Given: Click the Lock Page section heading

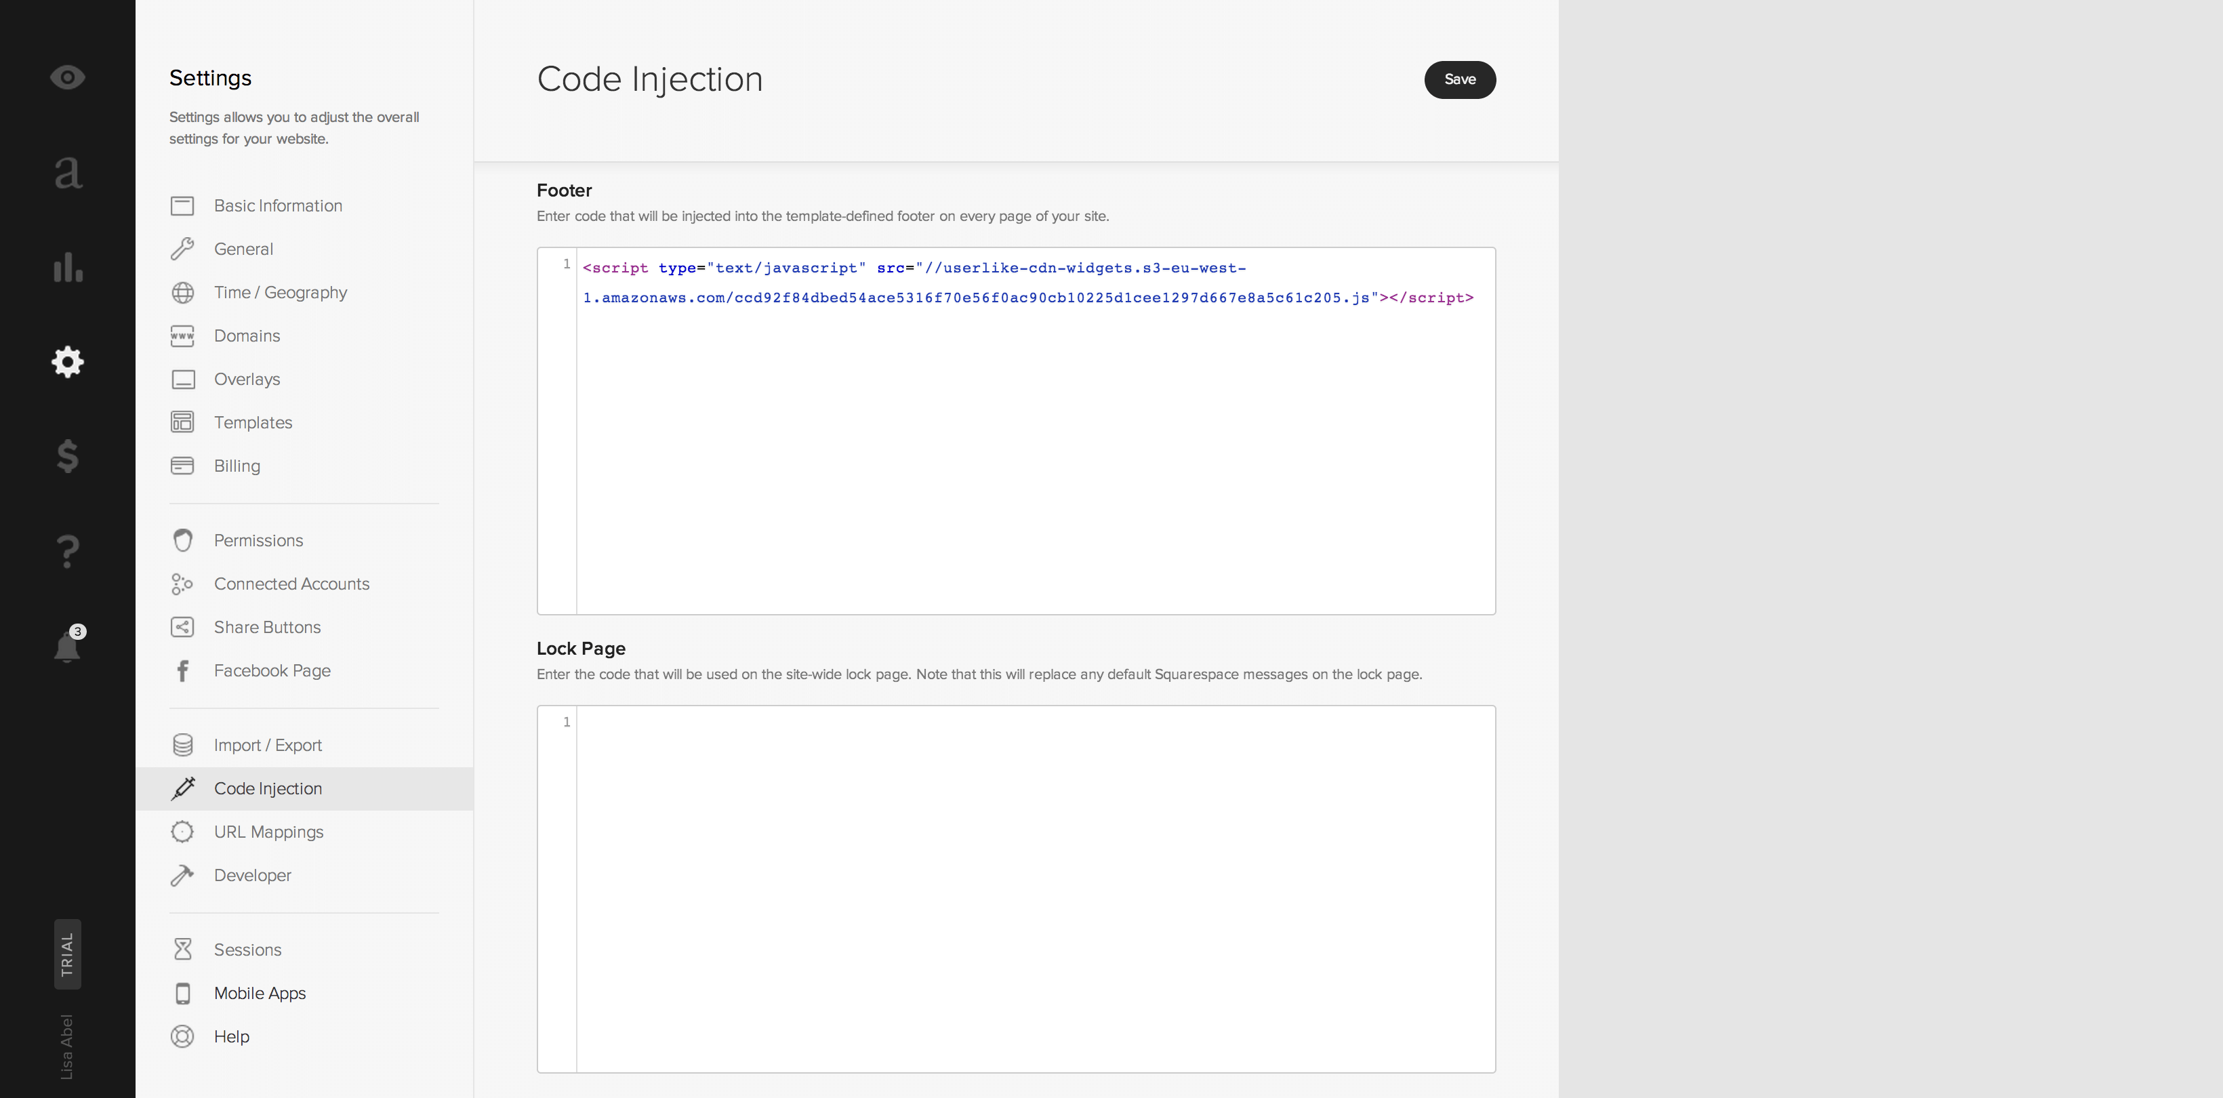Looking at the screenshot, I should click(x=581, y=649).
